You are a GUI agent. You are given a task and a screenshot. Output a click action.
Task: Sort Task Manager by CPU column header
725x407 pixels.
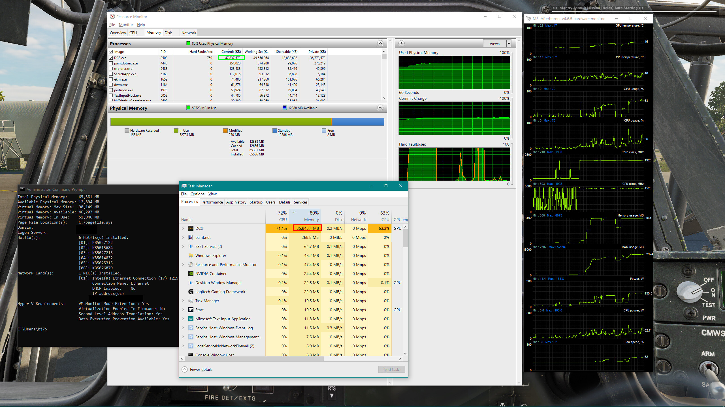tap(277, 216)
